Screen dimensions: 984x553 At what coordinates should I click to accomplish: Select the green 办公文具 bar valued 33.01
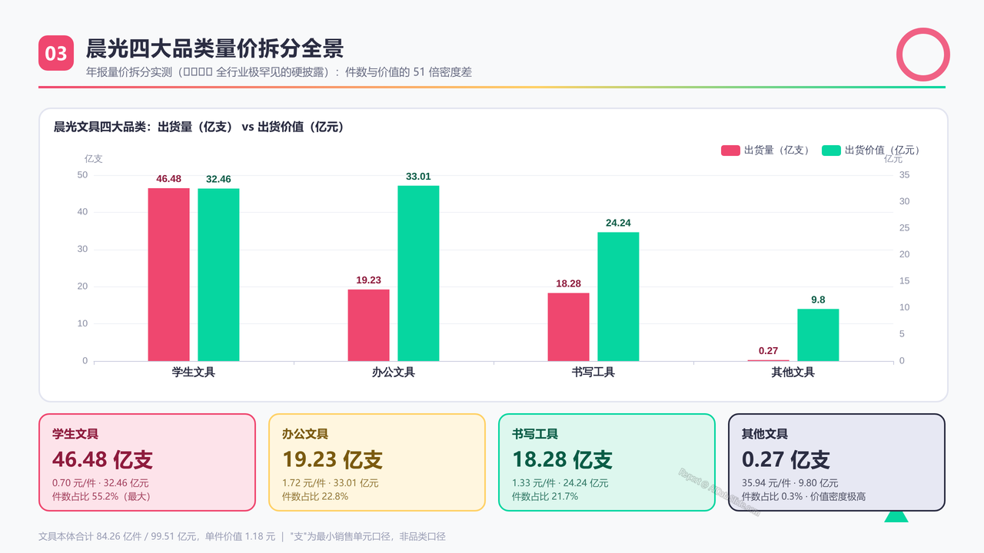(x=418, y=273)
